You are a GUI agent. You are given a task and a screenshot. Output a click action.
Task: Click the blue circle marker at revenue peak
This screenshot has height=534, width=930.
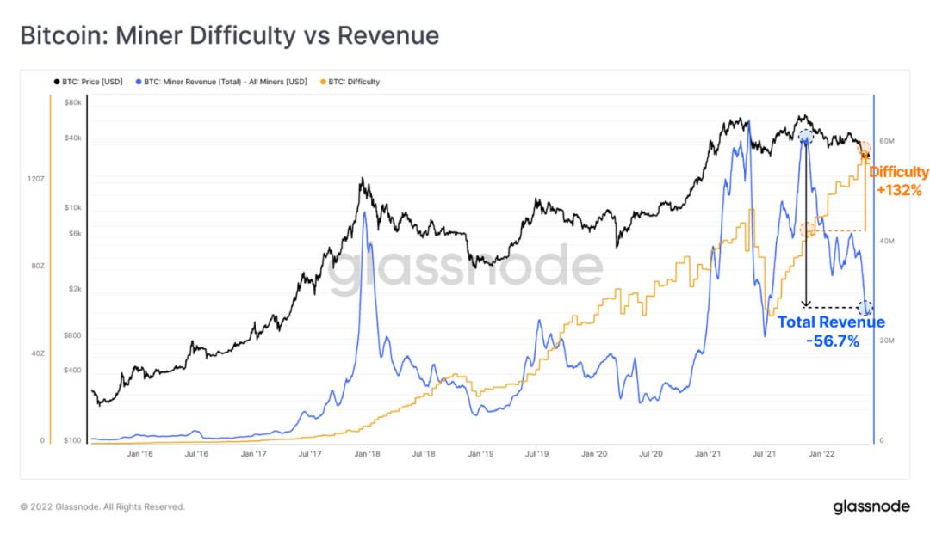click(x=805, y=137)
